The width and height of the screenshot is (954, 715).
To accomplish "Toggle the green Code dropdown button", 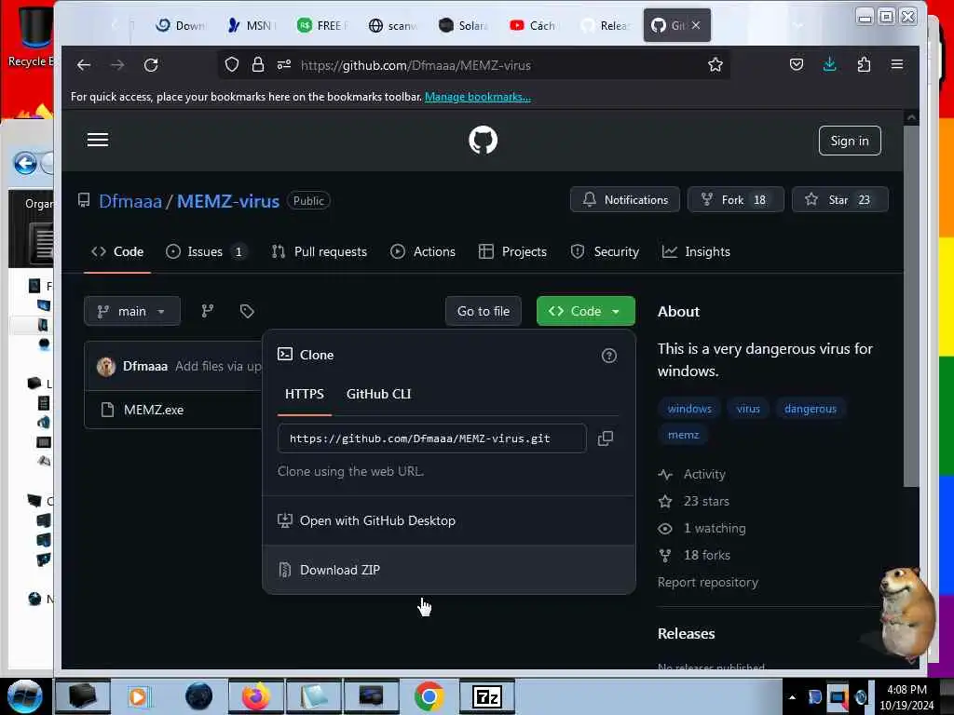I will coord(585,311).
